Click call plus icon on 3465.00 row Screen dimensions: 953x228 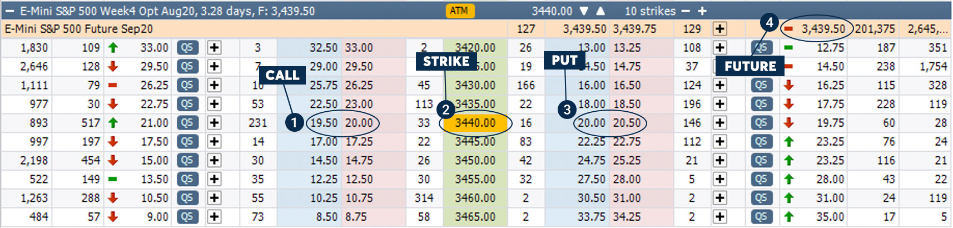215,217
